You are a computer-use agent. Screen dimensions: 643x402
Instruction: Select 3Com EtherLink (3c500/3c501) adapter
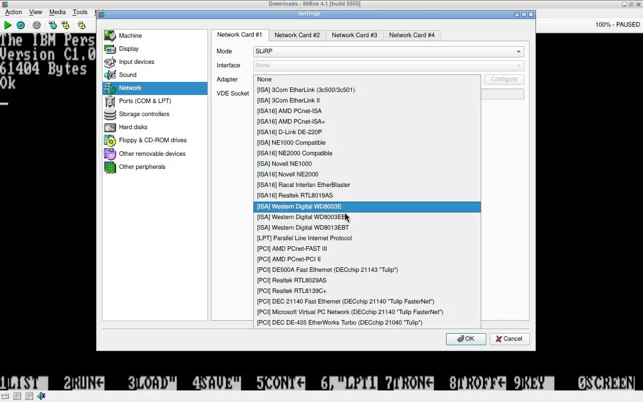[x=367, y=90]
